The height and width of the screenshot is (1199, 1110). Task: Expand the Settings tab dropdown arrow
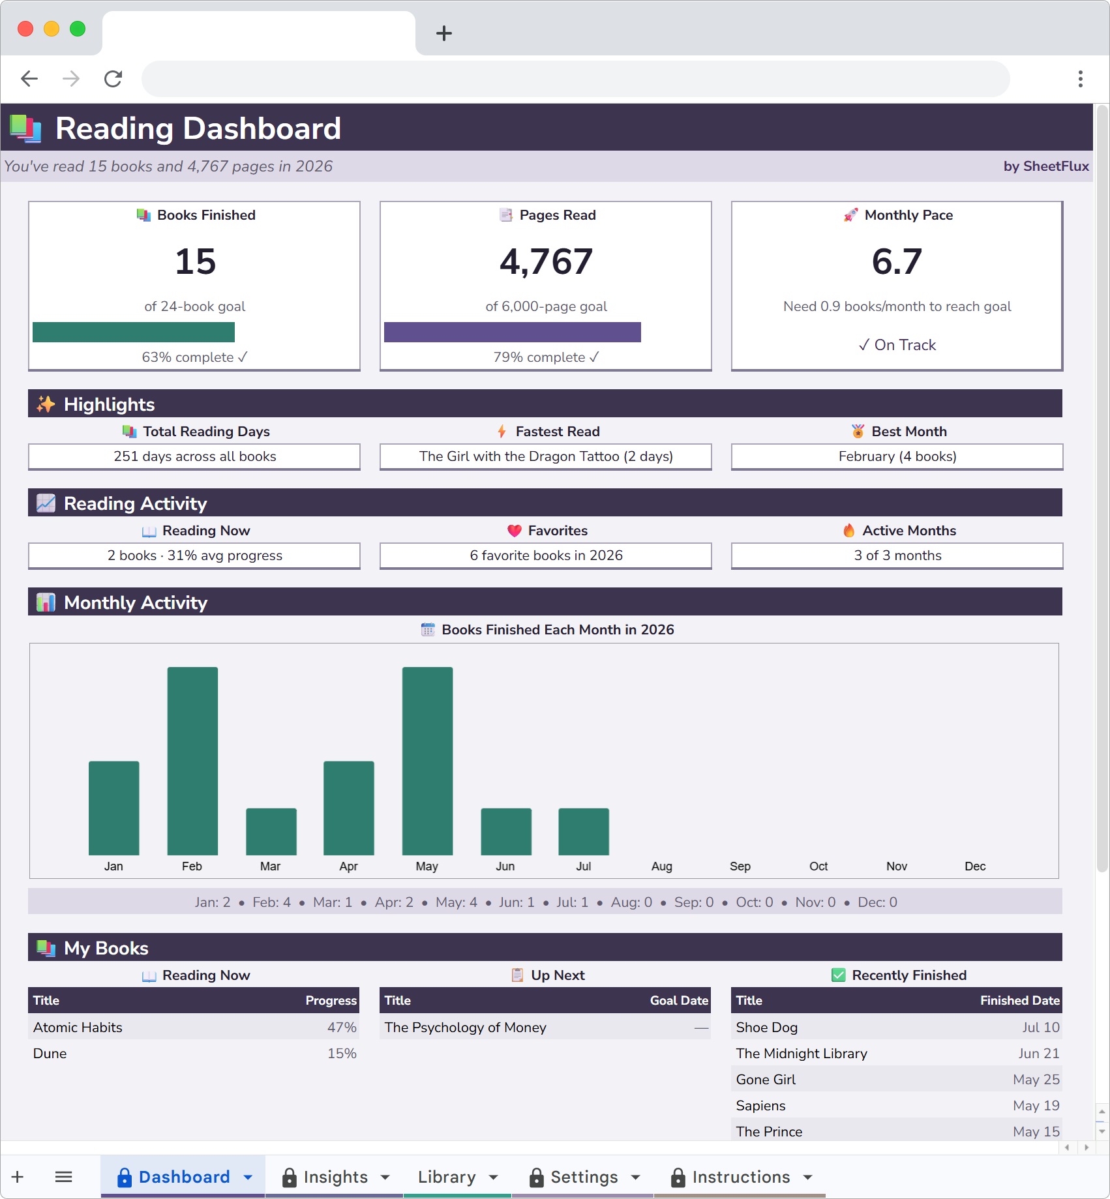(x=636, y=1177)
